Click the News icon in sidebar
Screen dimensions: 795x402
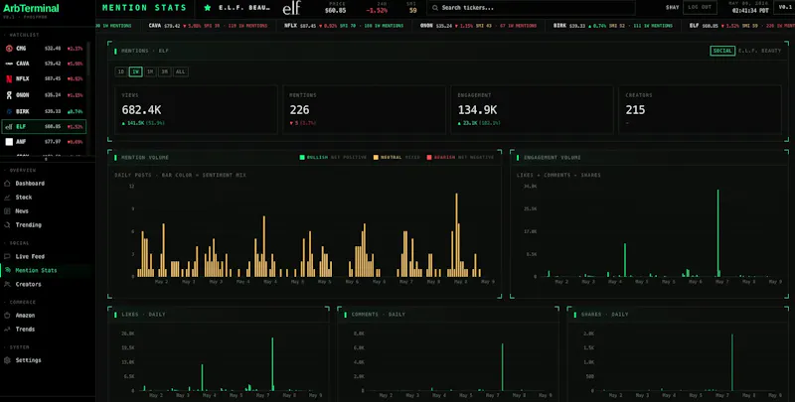pyautogui.click(x=7, y=211)
